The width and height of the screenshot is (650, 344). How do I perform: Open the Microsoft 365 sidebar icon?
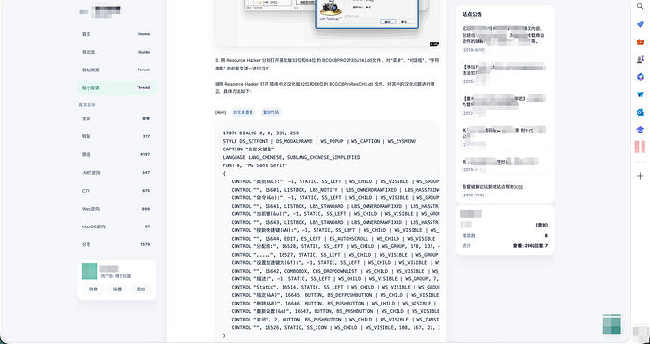coord(640,77)
